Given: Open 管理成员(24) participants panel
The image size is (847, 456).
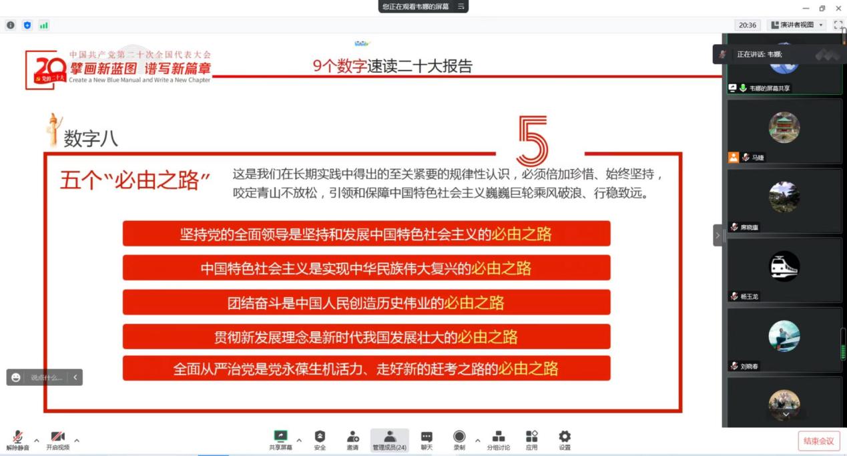Looking at the screenshot, I should point(389,439).
